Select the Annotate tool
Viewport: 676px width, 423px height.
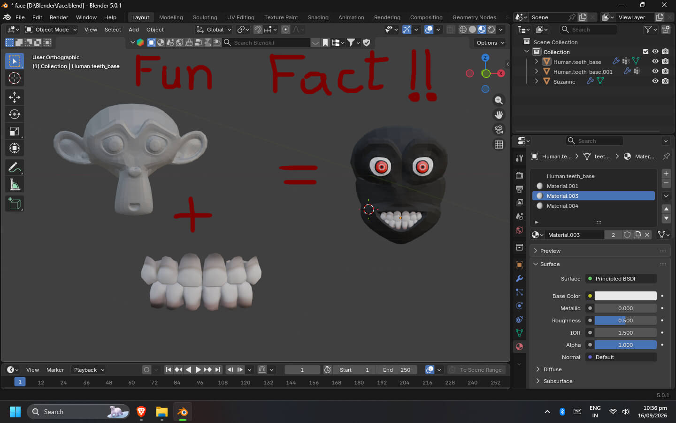(15, 168)
